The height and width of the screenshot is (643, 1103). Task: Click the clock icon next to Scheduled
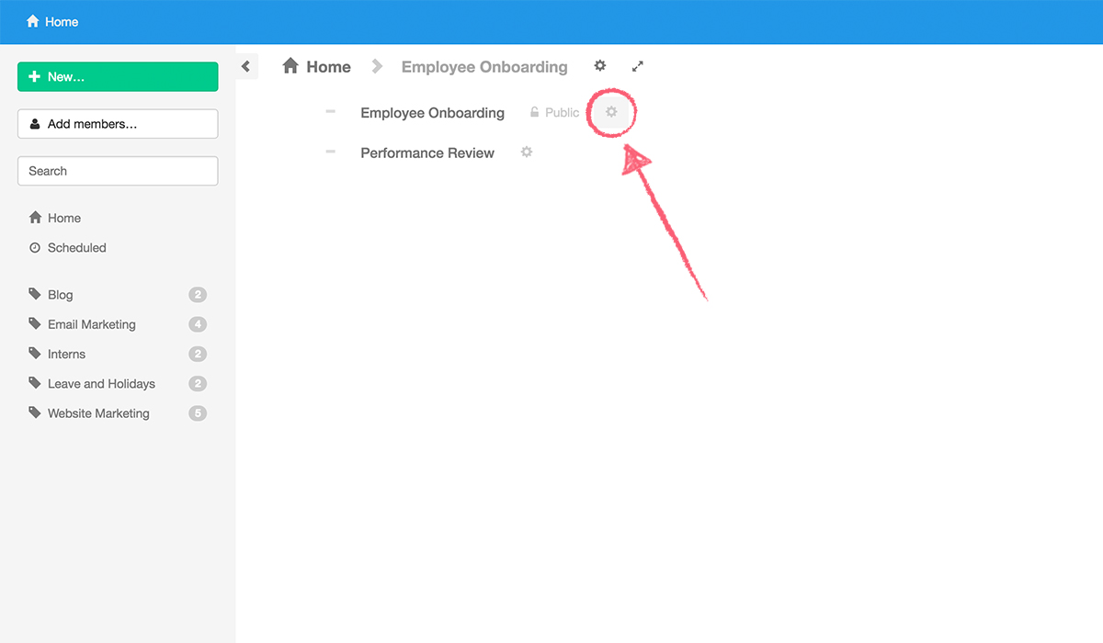pos(35,247)
